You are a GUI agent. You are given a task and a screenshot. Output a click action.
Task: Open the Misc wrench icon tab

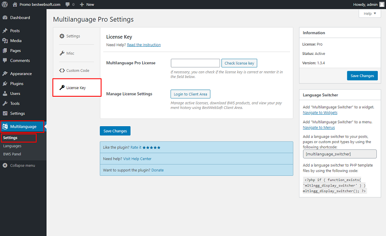point(62,53)
